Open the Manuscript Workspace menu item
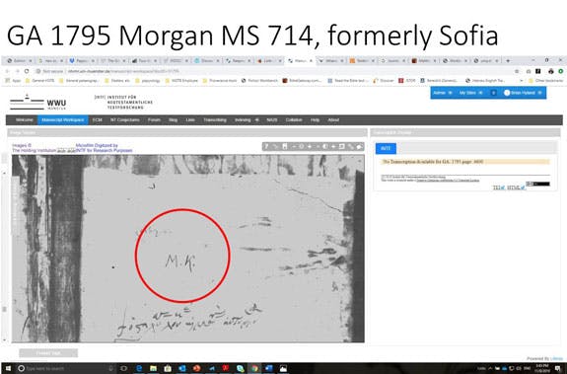The image size is (567, 374). (63, 120)
